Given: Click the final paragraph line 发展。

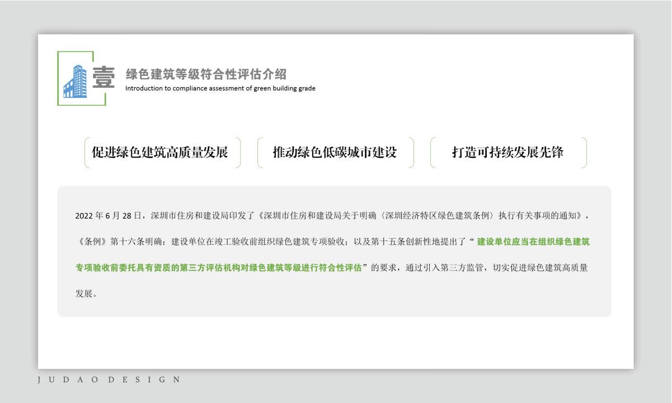Looking at the screenshot, I should [86, 293].
